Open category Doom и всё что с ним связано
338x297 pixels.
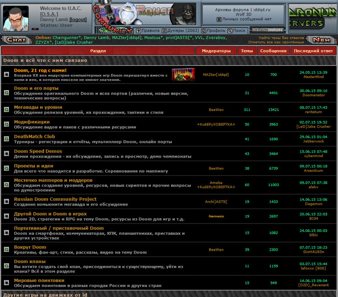coord(45,61)
